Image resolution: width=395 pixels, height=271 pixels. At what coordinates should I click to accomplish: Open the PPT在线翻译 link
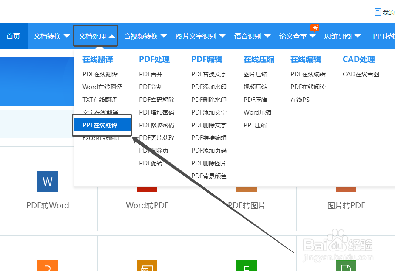tap(101, 125)
